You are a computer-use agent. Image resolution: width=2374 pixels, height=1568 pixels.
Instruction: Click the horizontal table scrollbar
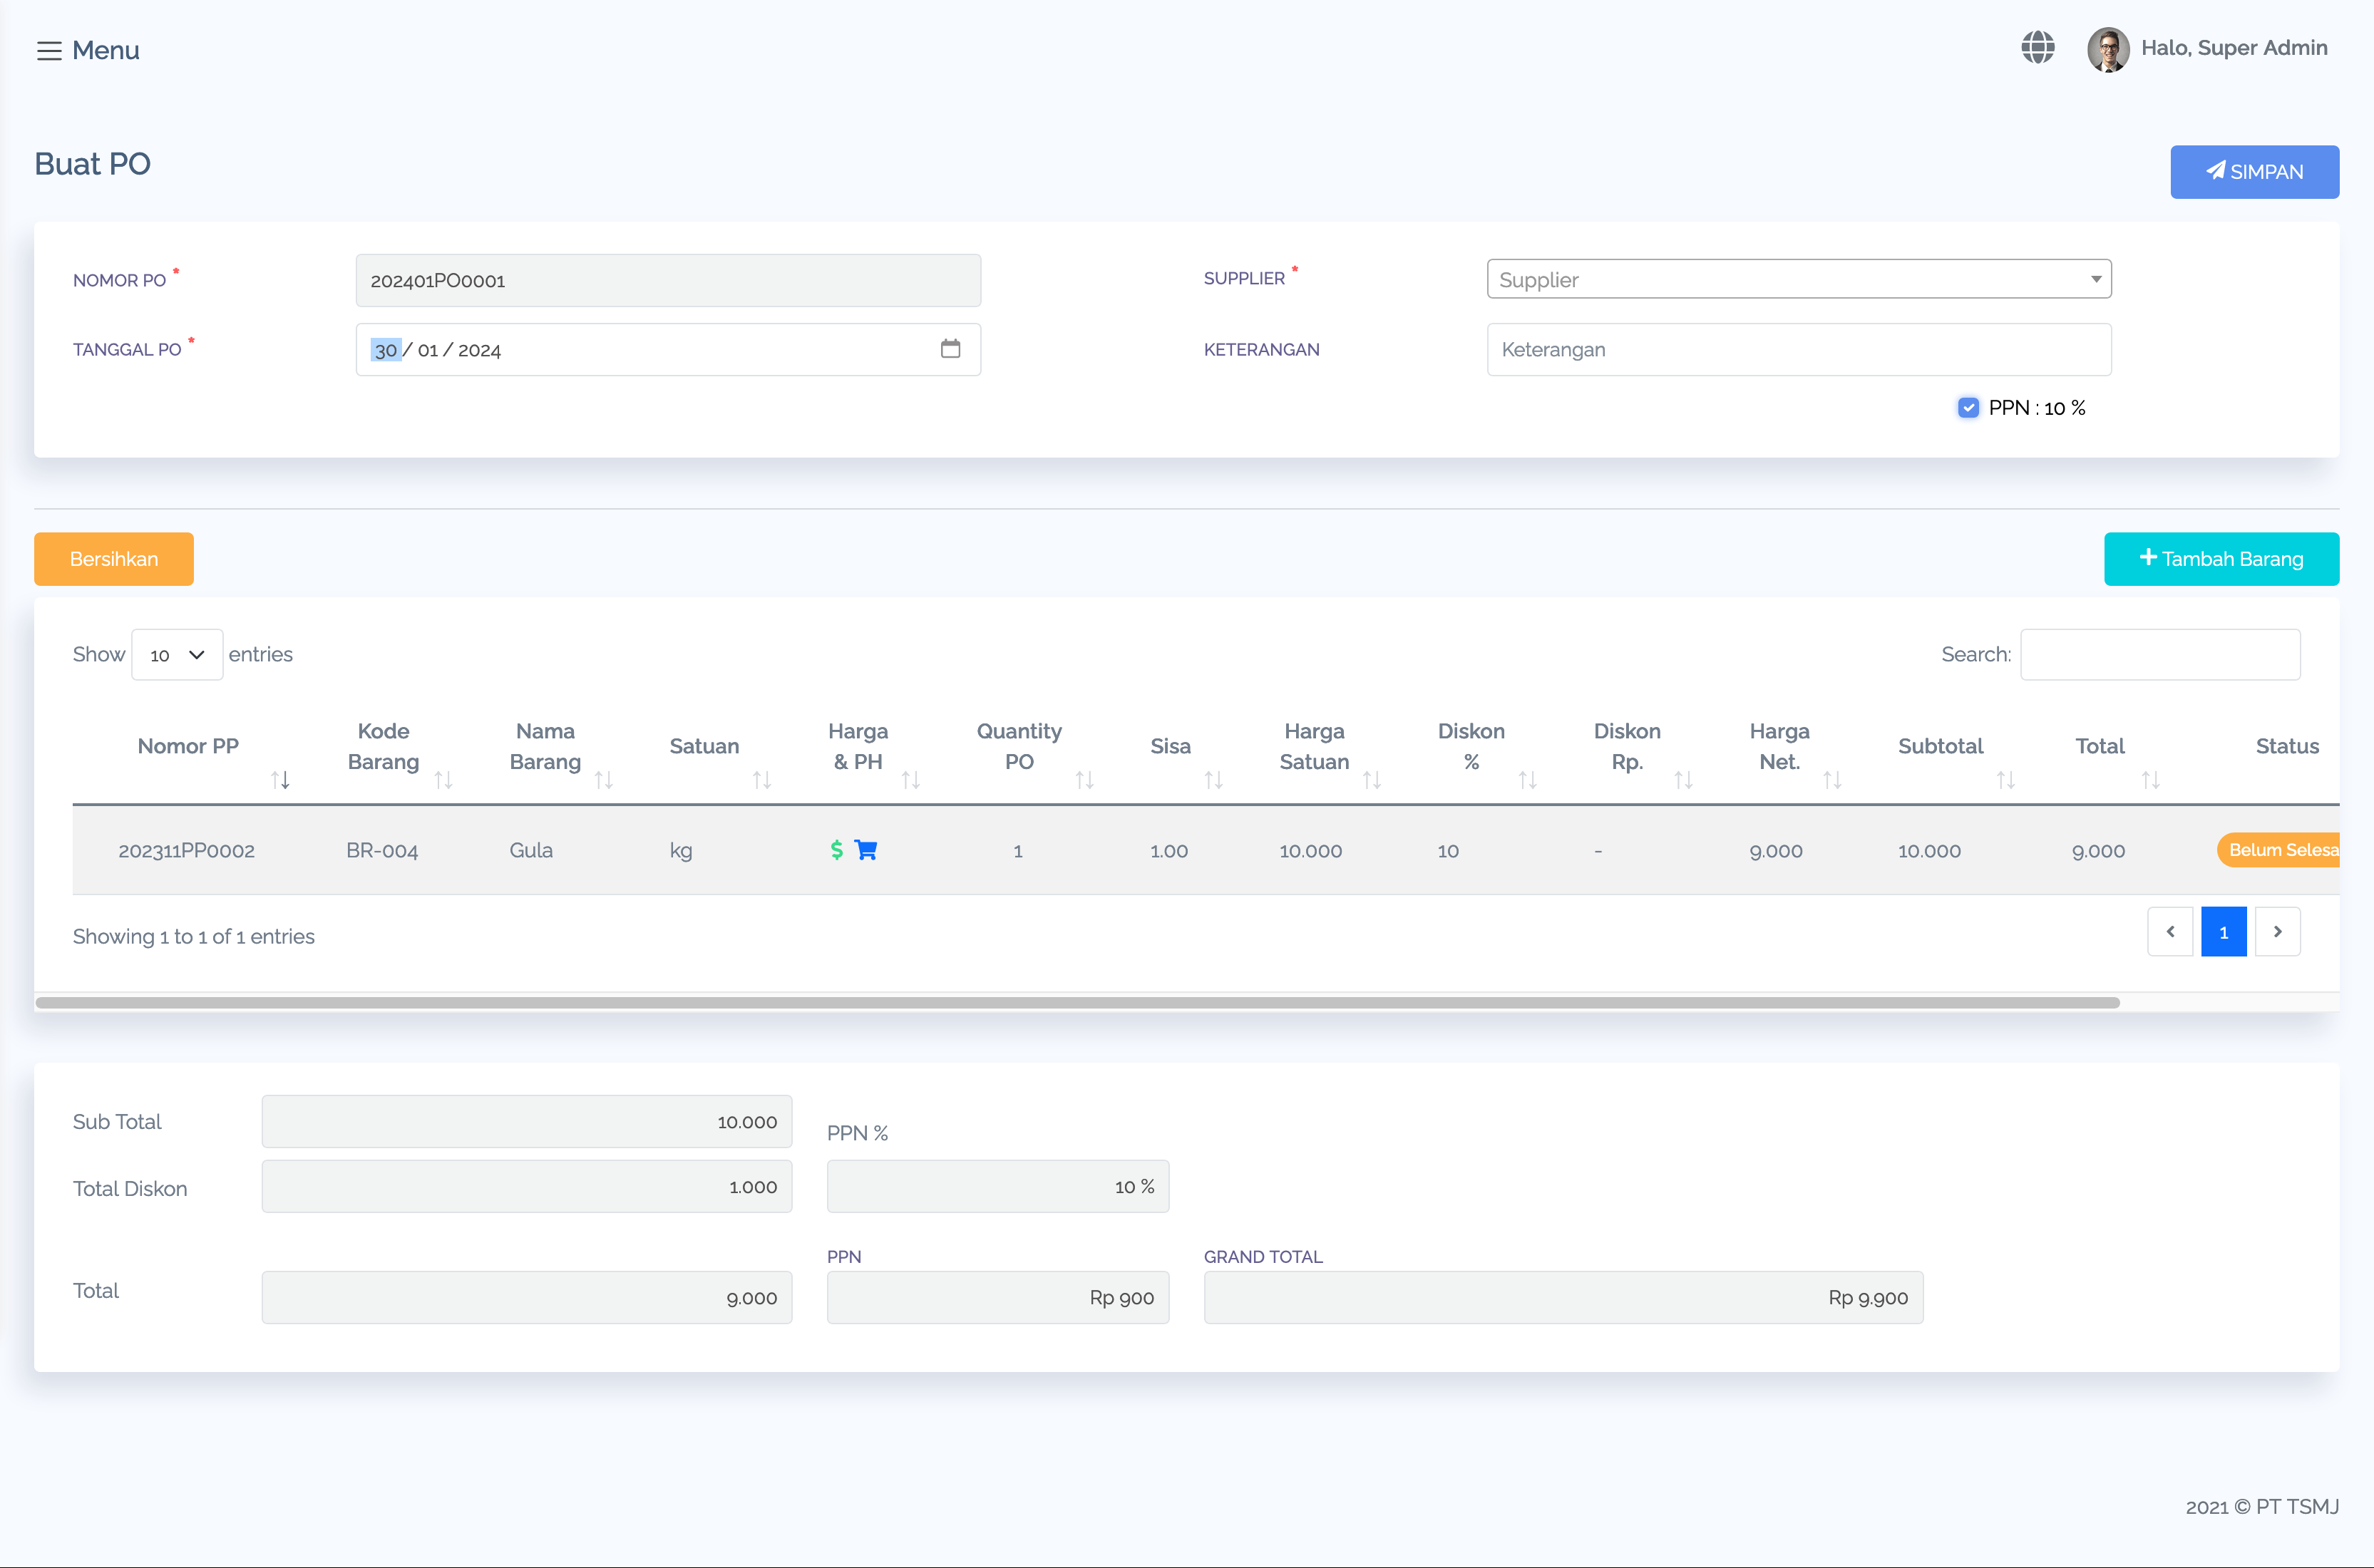coord(1077,1002)
